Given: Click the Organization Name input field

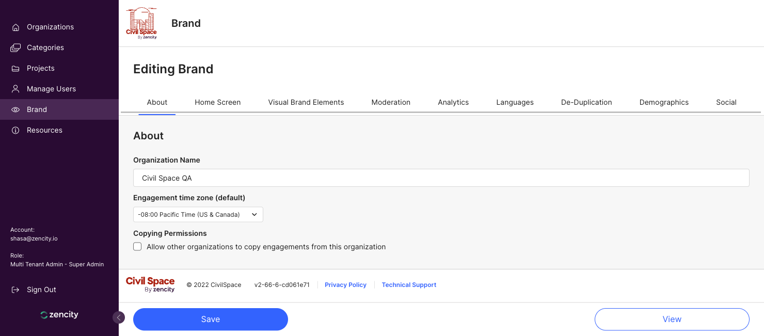Looking at the screenshot, I should [x=441, y=178].
